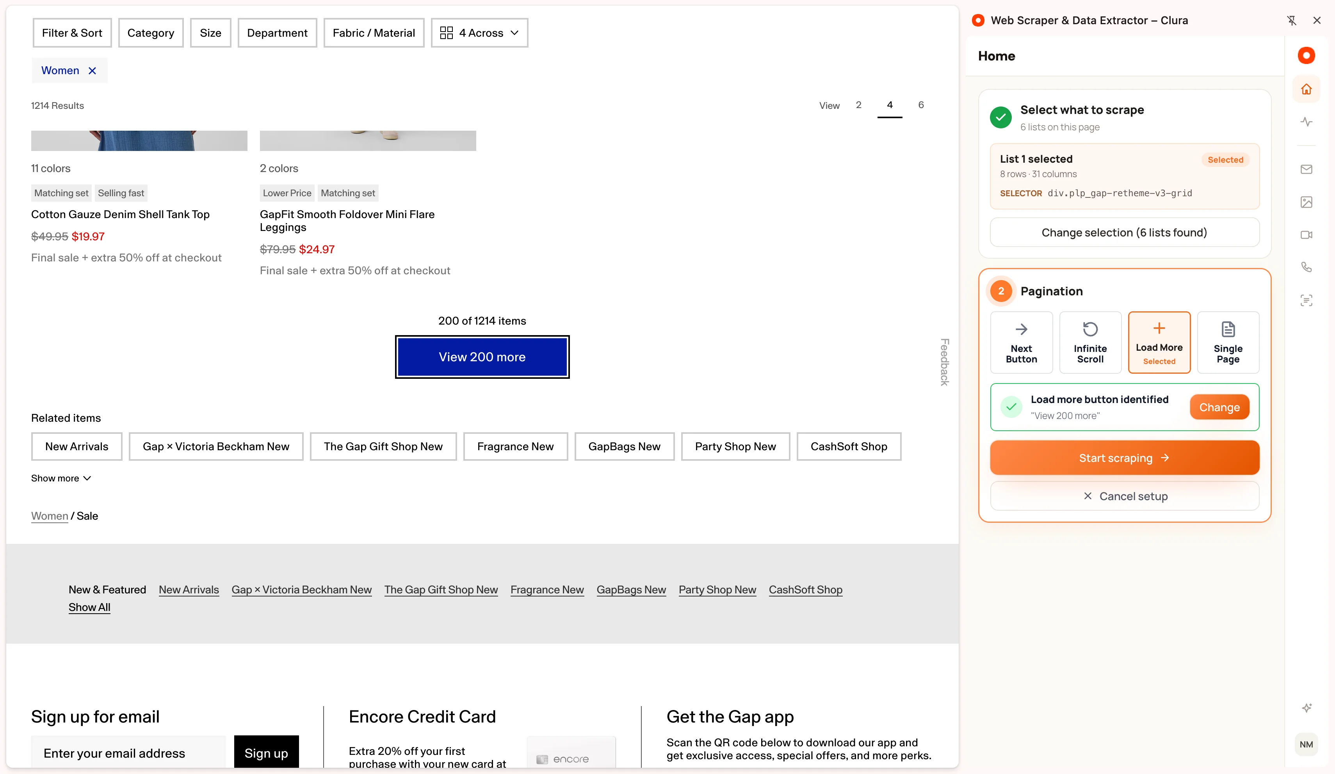Open GapBags New footer link
The width and height of the screenshot is (1335, 774).
[631, 589]
